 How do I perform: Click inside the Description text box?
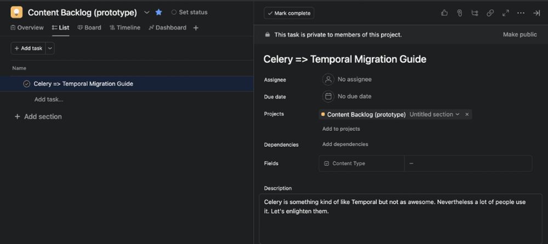pos(401,218)
